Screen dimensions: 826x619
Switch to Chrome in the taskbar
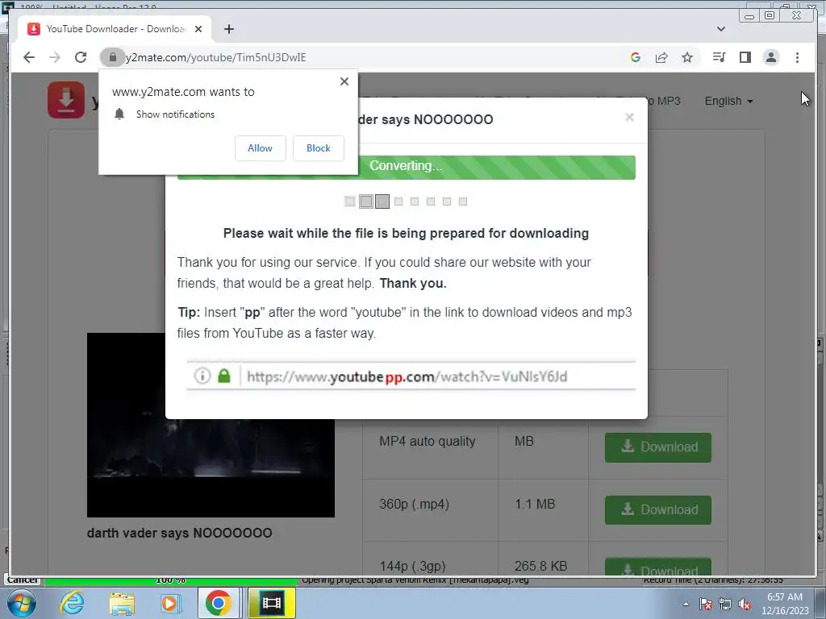point(219,603)
